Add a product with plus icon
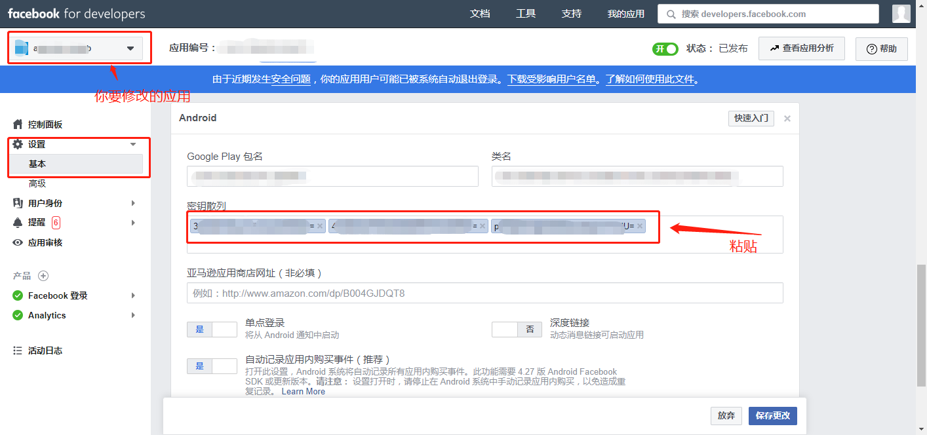The width and height of the screenshot is (927, 435). click(x=43, y=276)
